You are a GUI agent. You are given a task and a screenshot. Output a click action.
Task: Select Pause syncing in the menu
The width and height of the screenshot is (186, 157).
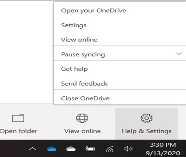(83, 54)
